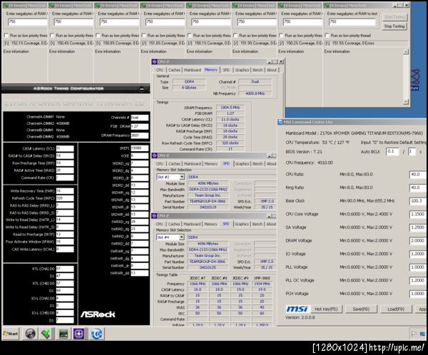Image resolution: width=428 pixels, height=355 pixels.
Task: Open the Slot #4 memory slot dropdown in CPU-Z
Action: pyautogui.click(x=182, y=237)
